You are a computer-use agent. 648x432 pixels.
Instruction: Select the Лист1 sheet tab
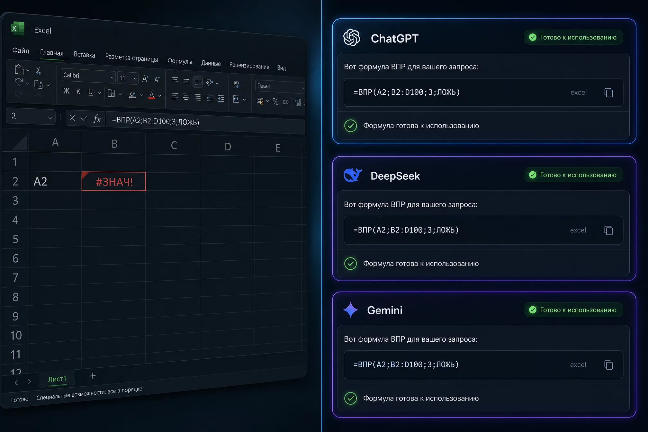tap(57, 379)
